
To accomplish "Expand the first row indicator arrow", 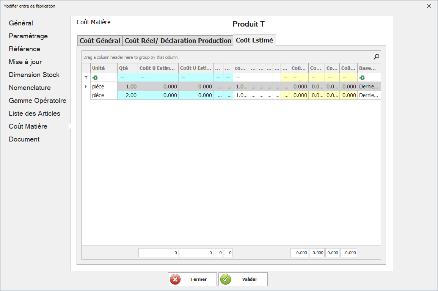I will 86,87.
